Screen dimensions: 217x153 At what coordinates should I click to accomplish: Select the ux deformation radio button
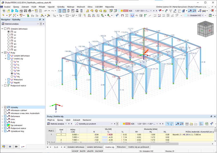[9, 35]
